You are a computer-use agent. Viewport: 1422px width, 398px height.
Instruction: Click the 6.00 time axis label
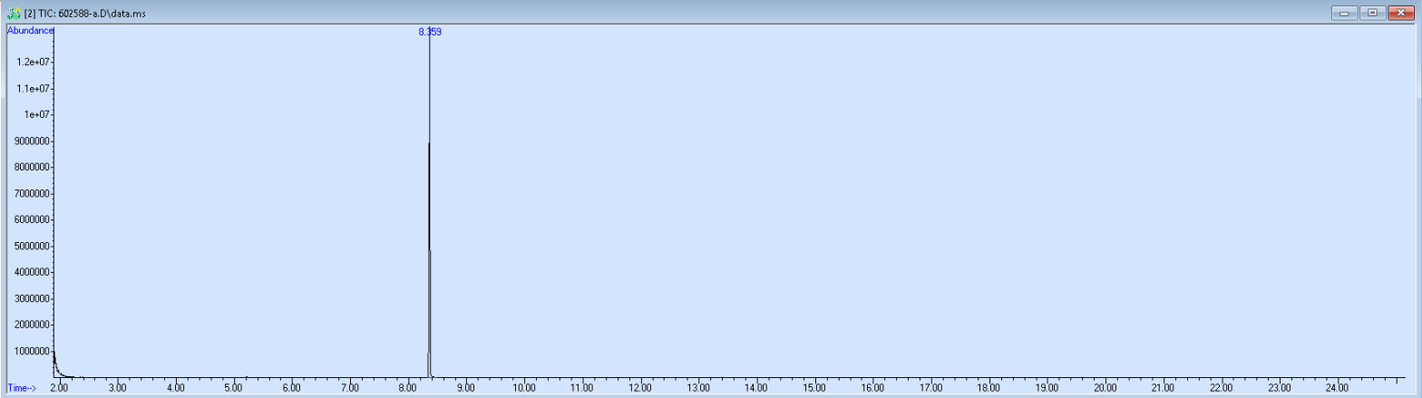292,388
